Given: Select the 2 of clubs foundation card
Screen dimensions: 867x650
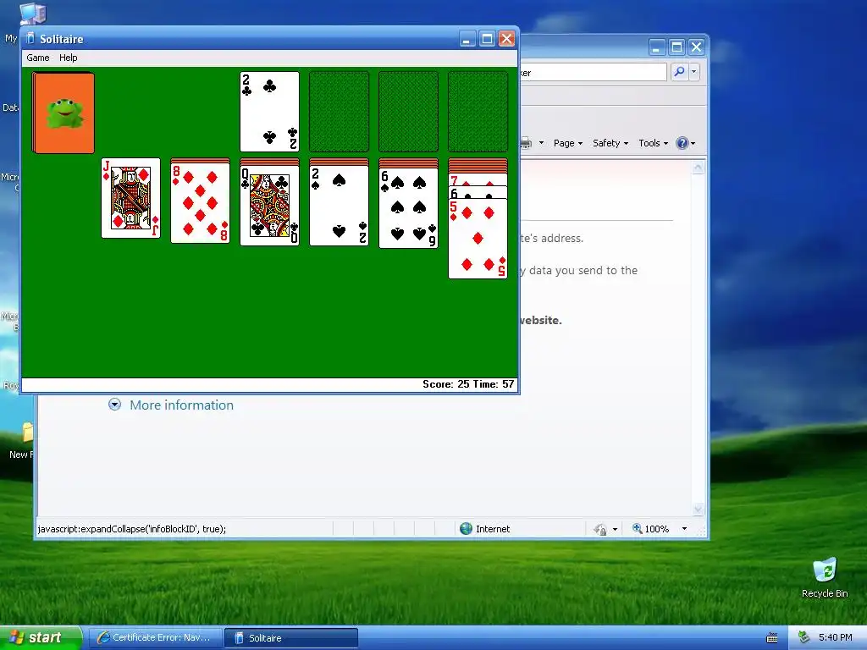Looking at the screenshot, I should (x=269, y=112).
